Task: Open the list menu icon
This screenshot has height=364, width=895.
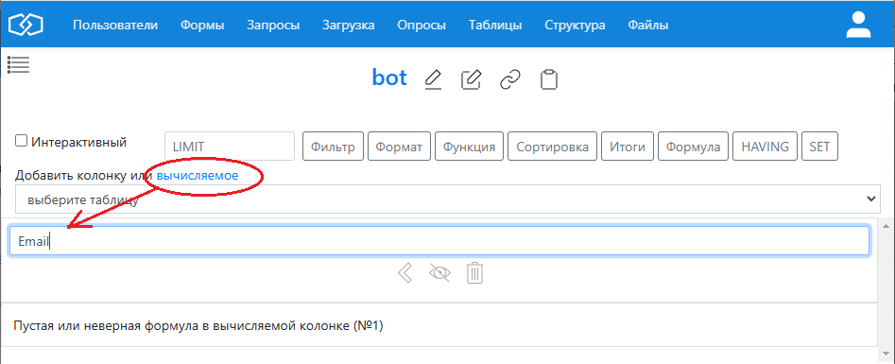Action: coord(18,65)
